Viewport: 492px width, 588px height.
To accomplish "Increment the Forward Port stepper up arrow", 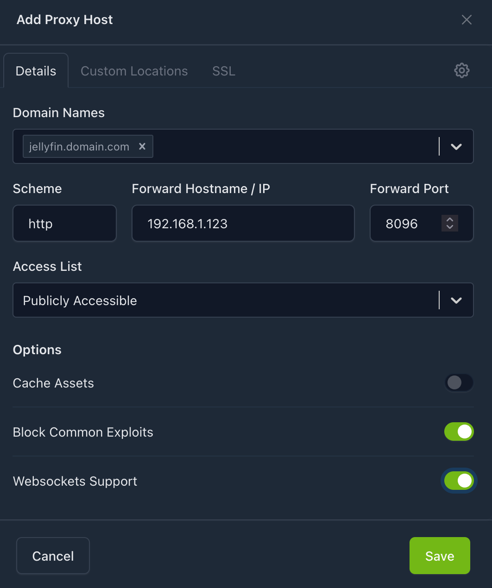I will 449,219.
